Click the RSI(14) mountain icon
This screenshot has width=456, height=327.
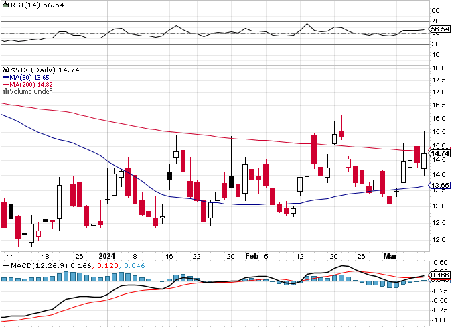pyautogui.click(x=6, y=5)
